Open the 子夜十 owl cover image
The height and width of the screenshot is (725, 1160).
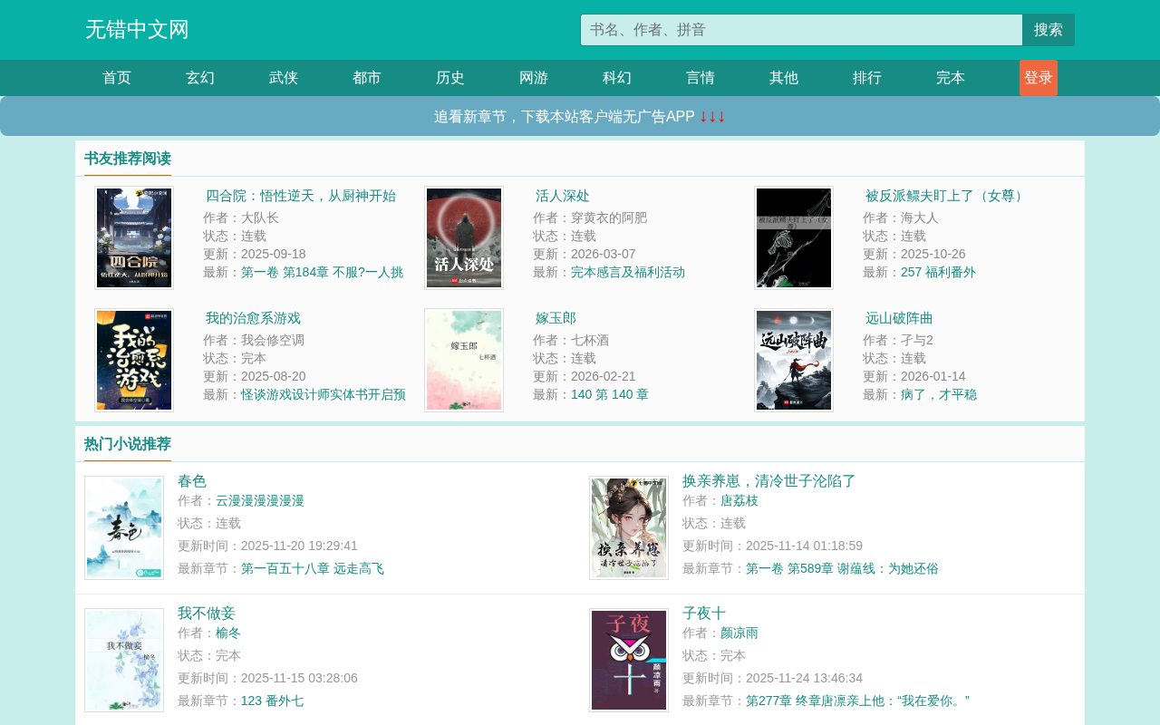pos(629,660)
